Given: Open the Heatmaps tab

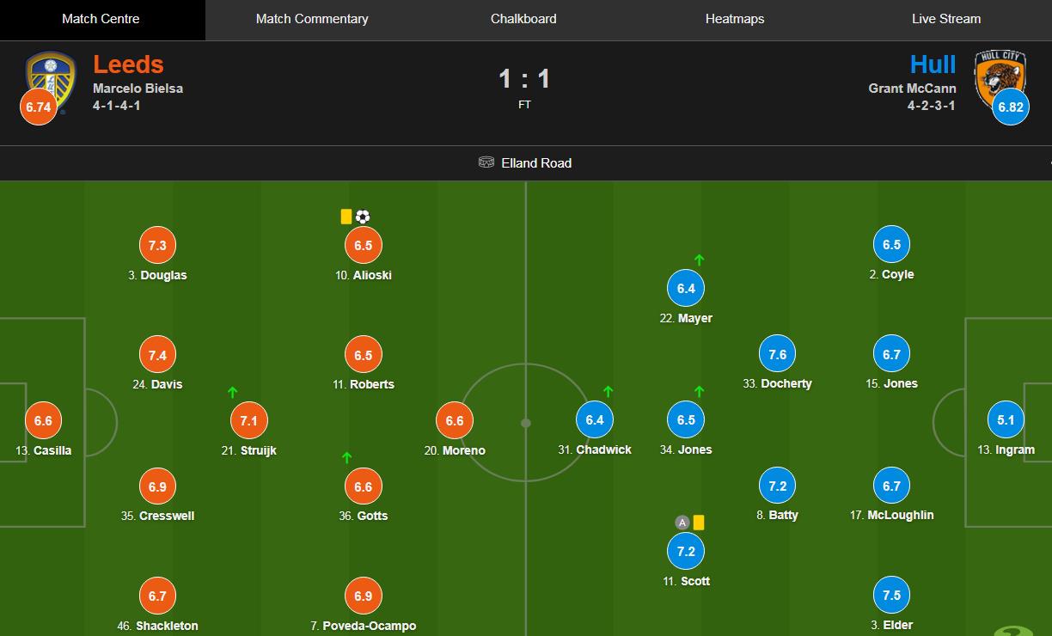Looking at the screenshot, I should (735, 19).
